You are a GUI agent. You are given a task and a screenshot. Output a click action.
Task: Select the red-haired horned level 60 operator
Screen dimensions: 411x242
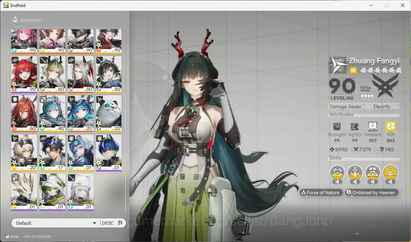click(x=24, y=114)
